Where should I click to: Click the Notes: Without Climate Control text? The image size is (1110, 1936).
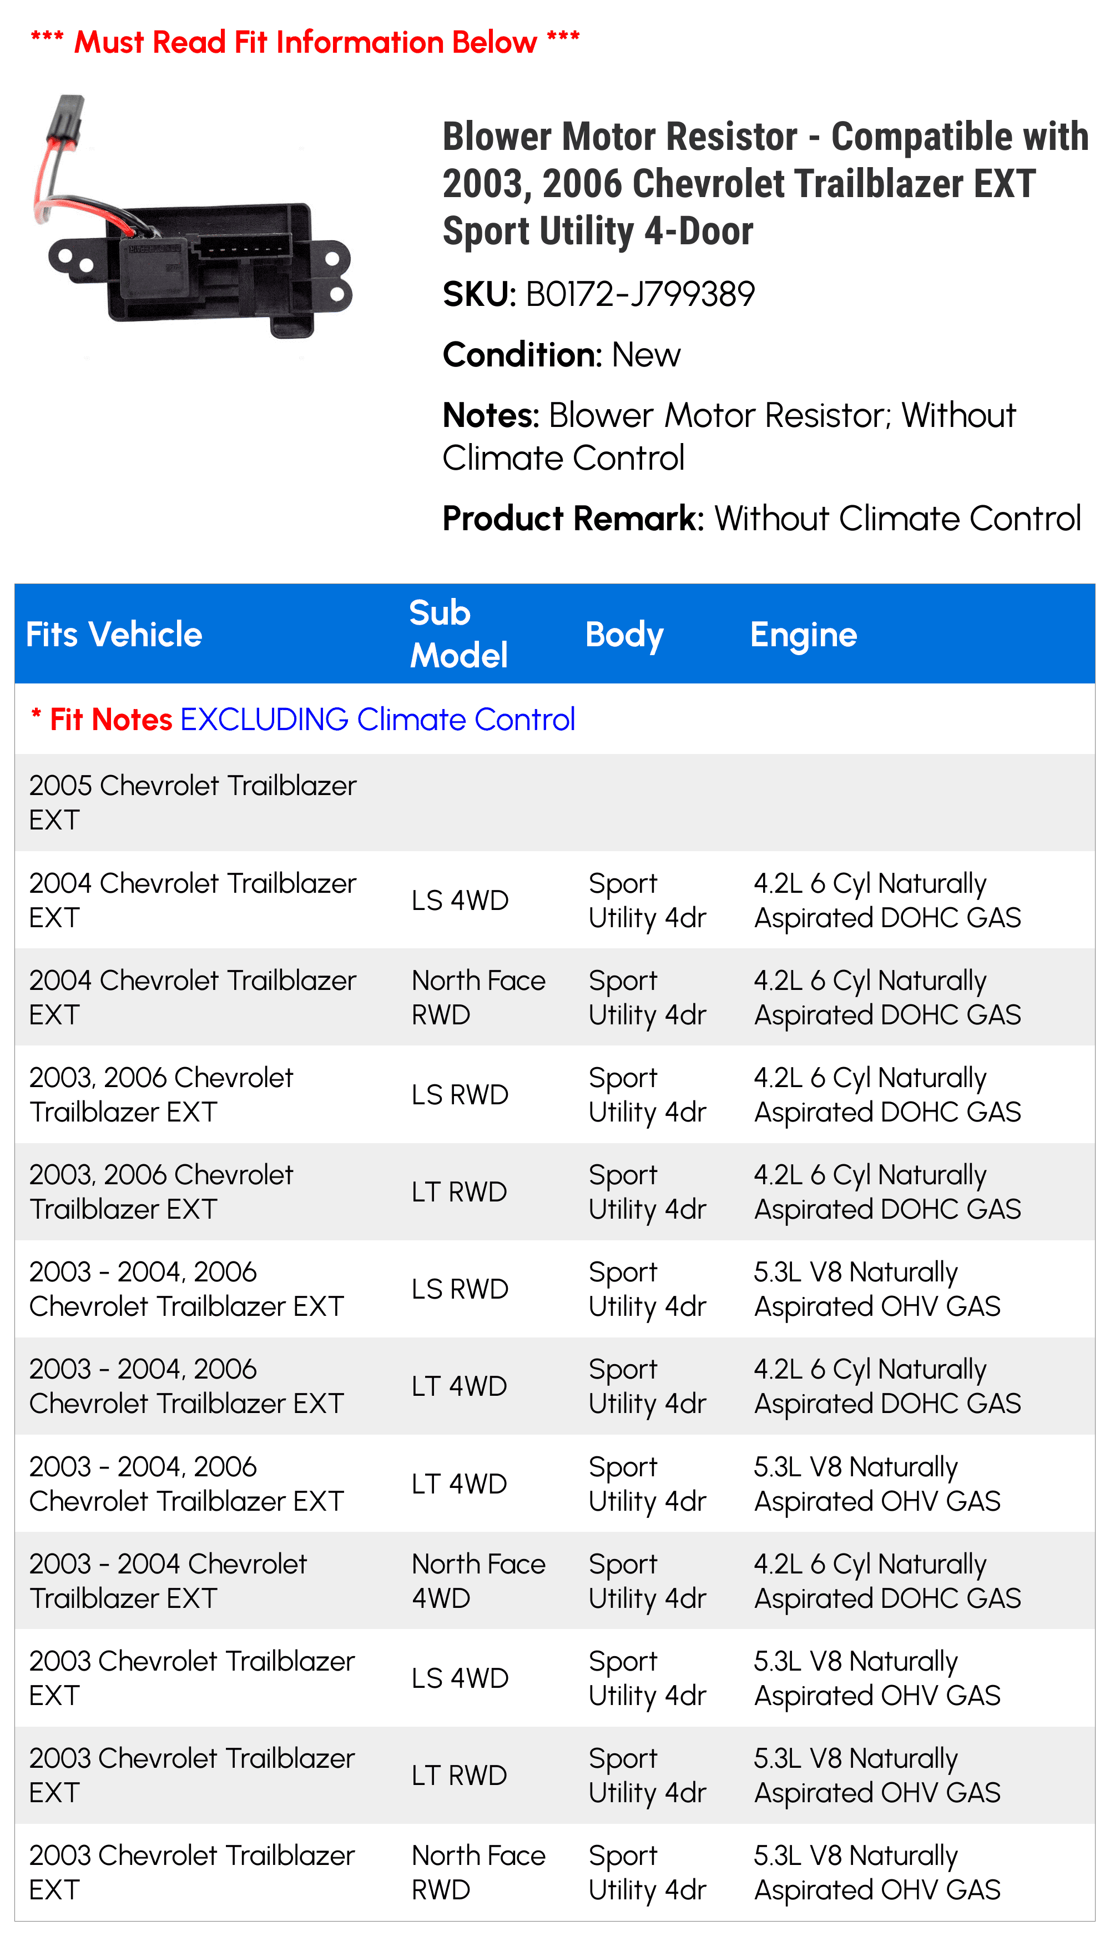730,436
